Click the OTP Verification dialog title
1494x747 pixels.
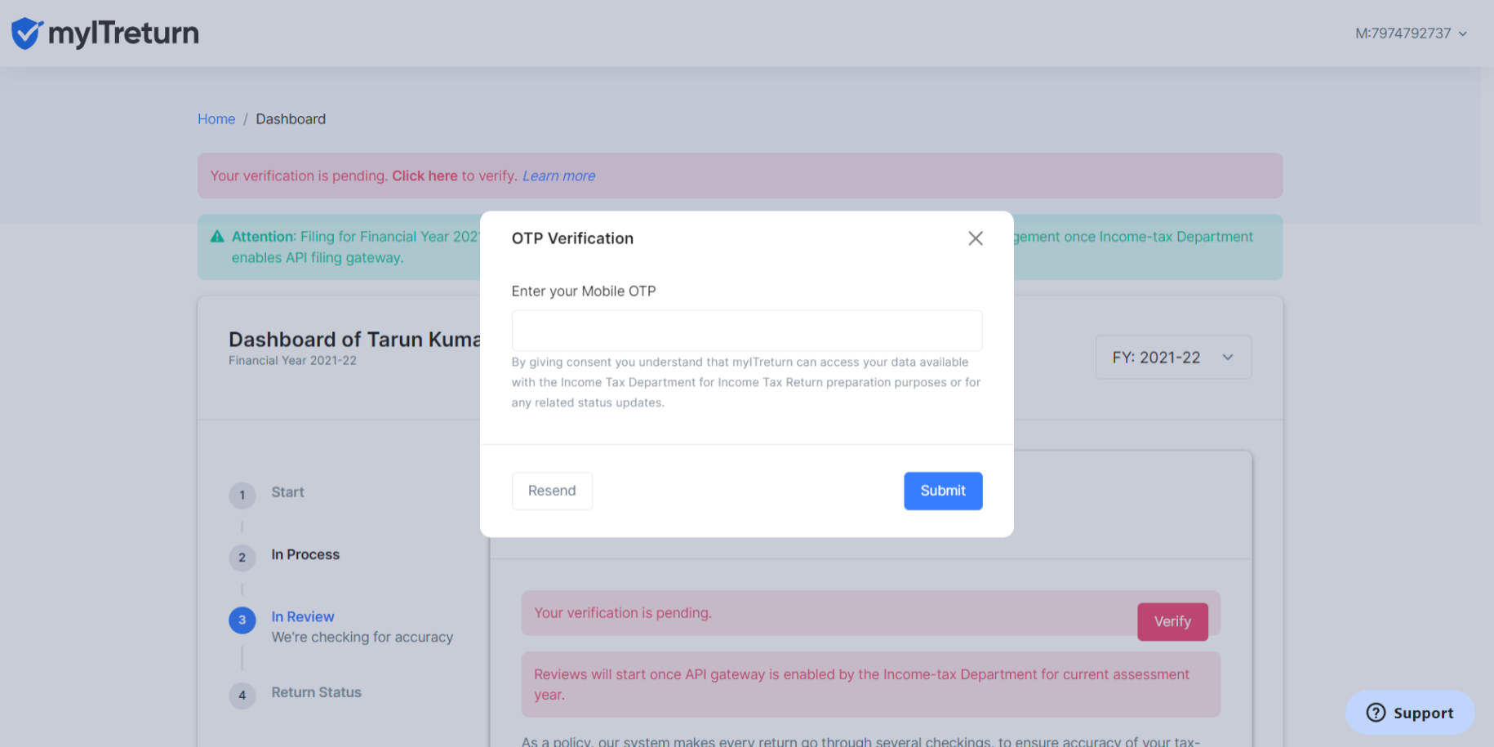[572, 238]
